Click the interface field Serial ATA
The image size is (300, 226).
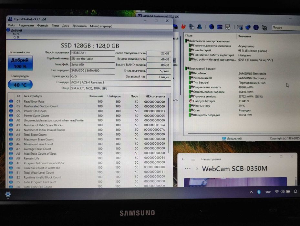tap(92, 65)
